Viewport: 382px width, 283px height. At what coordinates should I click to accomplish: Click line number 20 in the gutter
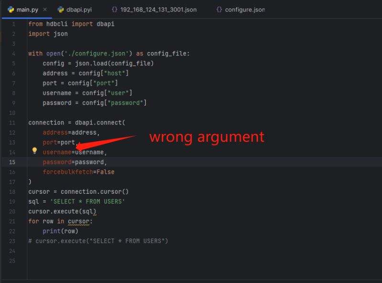[12, 211]
